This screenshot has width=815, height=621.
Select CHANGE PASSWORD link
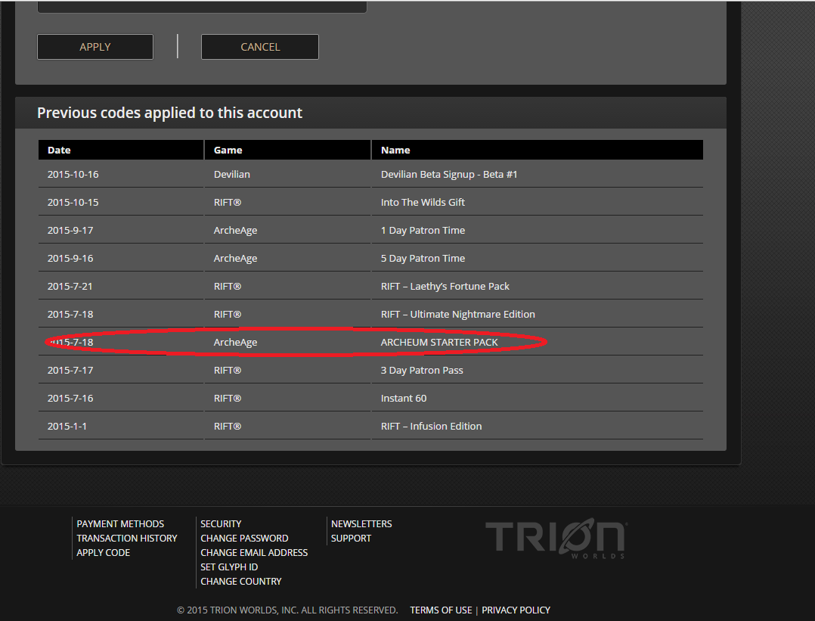pyautogui.click(x=244, y=539)
